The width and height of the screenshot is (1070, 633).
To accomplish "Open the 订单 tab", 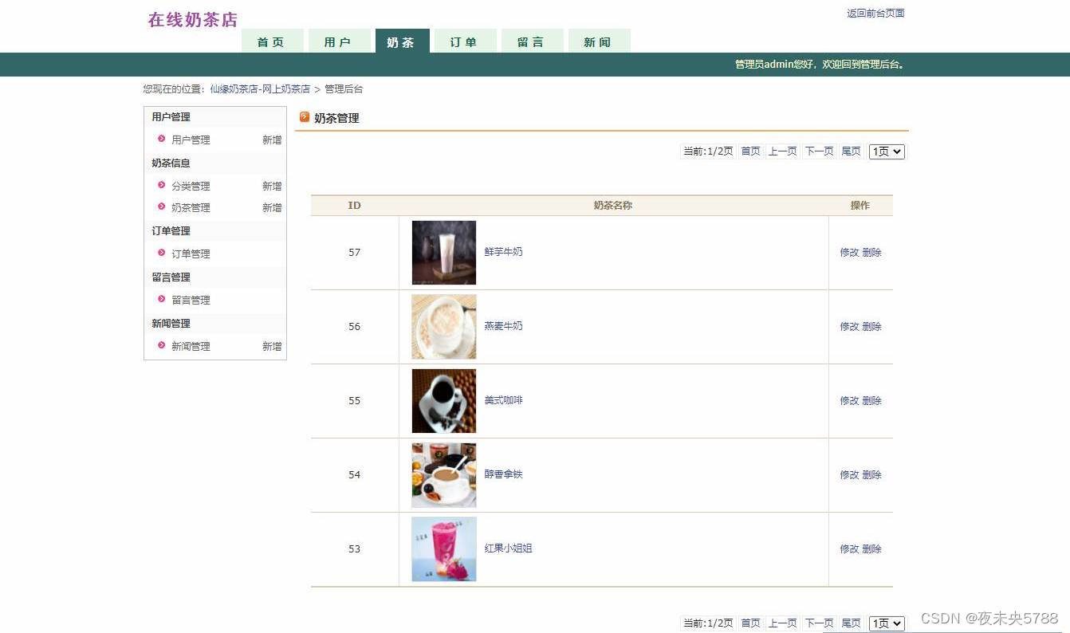I will [465, 41].
